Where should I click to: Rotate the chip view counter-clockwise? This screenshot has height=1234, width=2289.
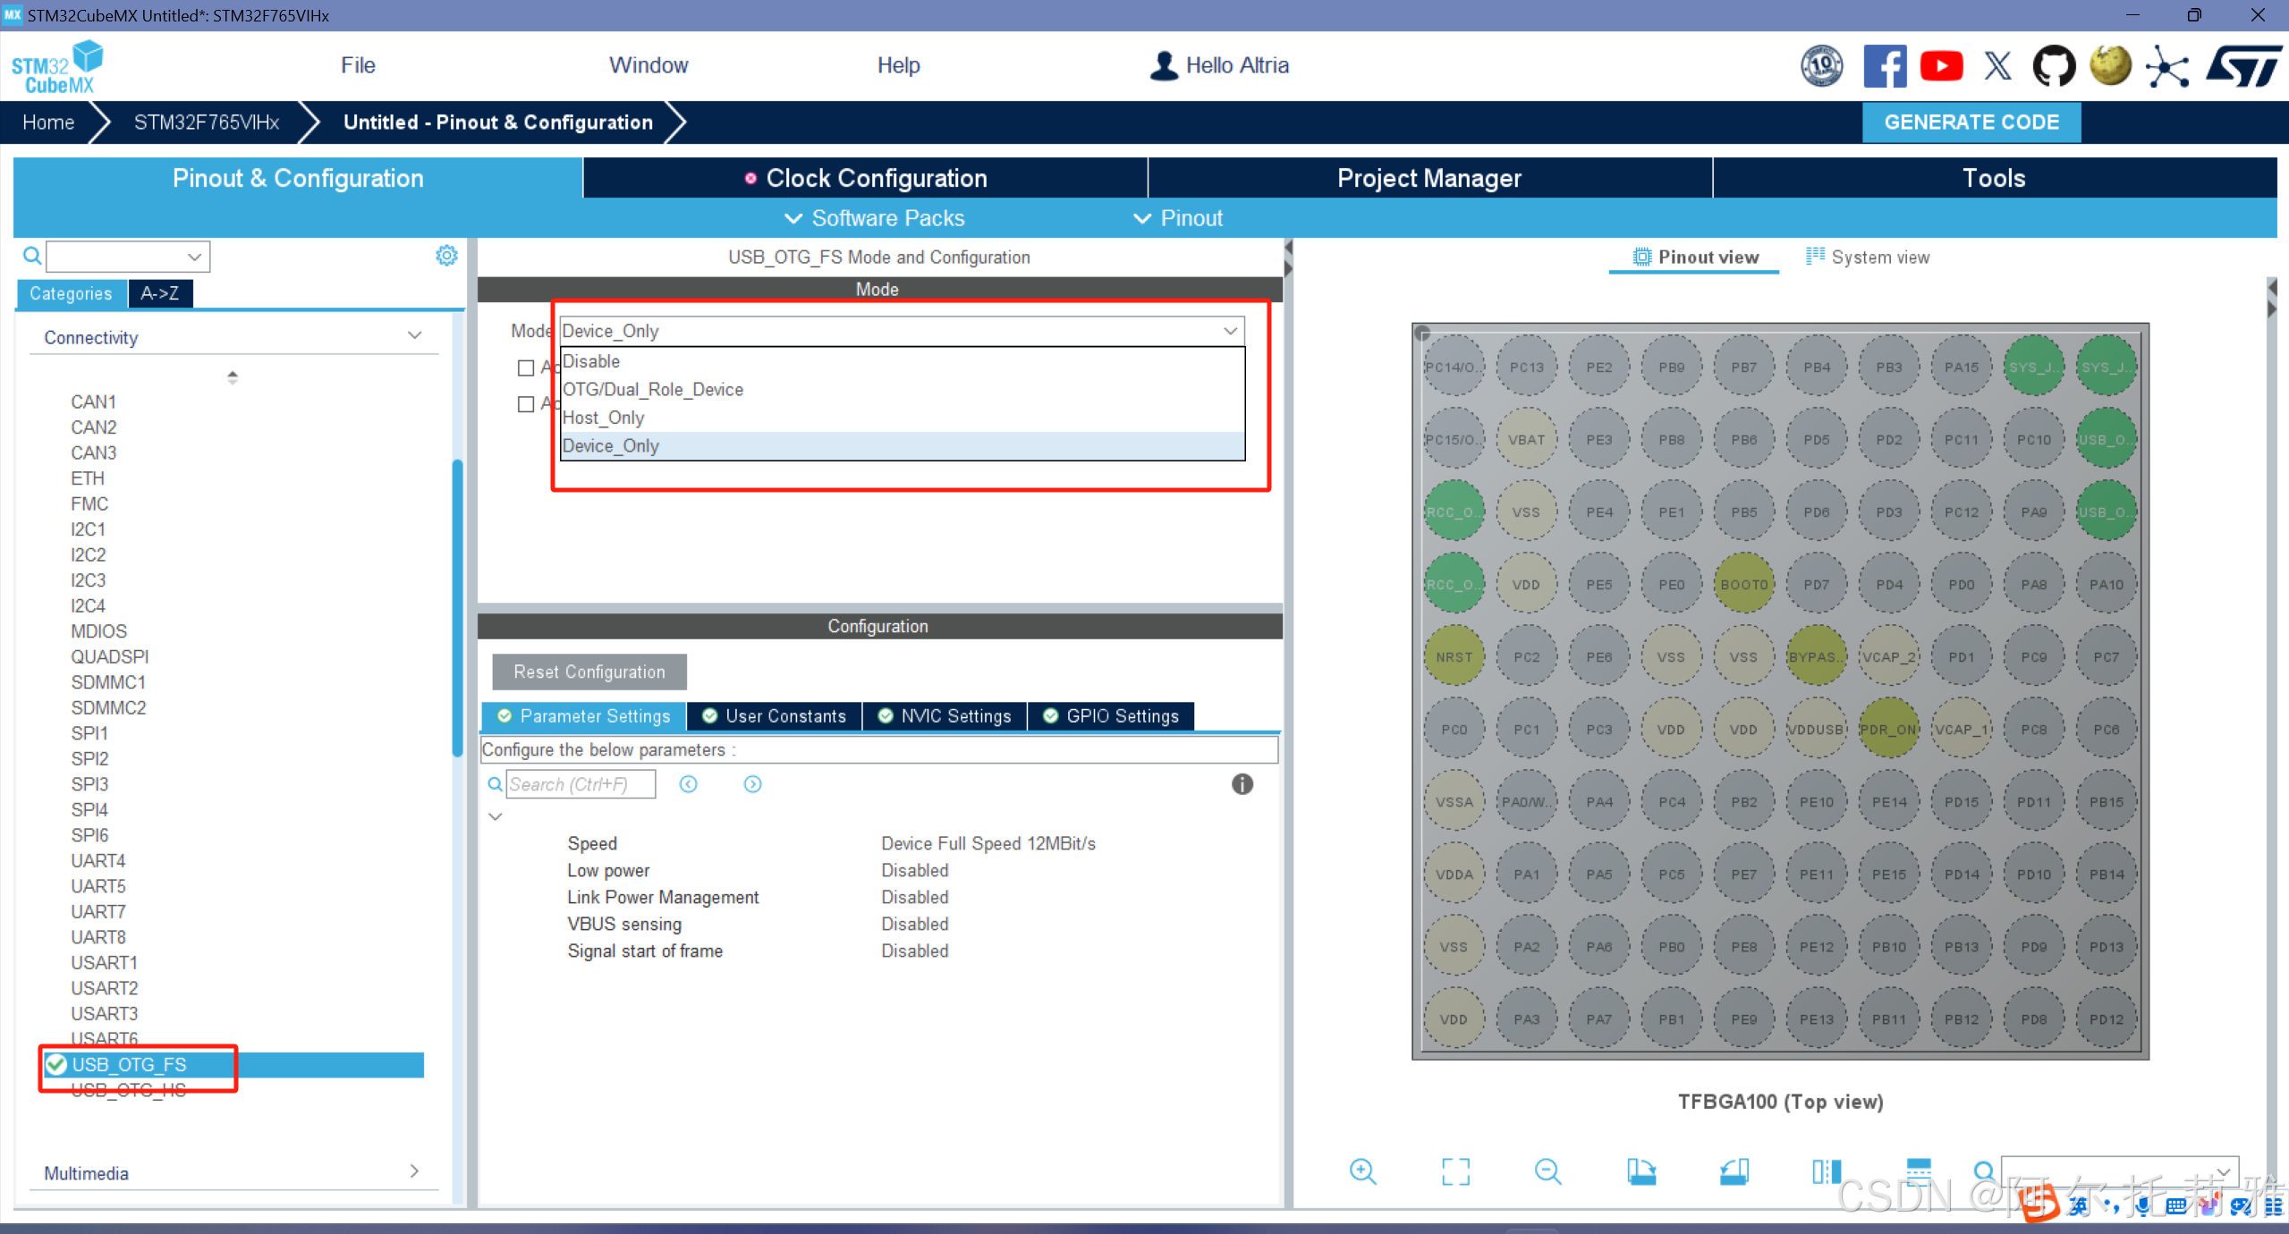(1734, 1171)
